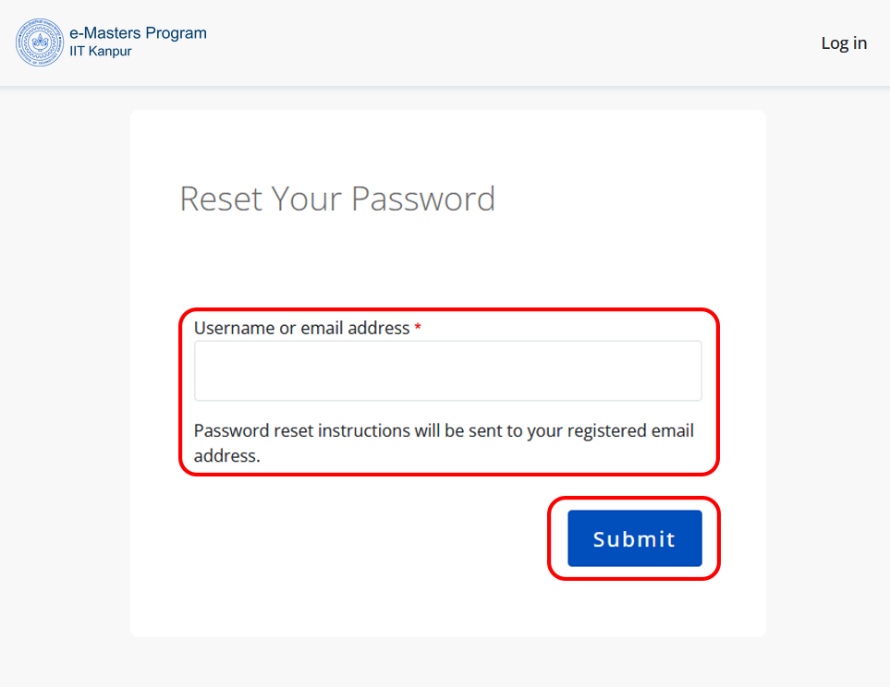The width and height of the screenshot is (890, 687).
Task: Click the password reset instructions help text
Action: (444, 431)
